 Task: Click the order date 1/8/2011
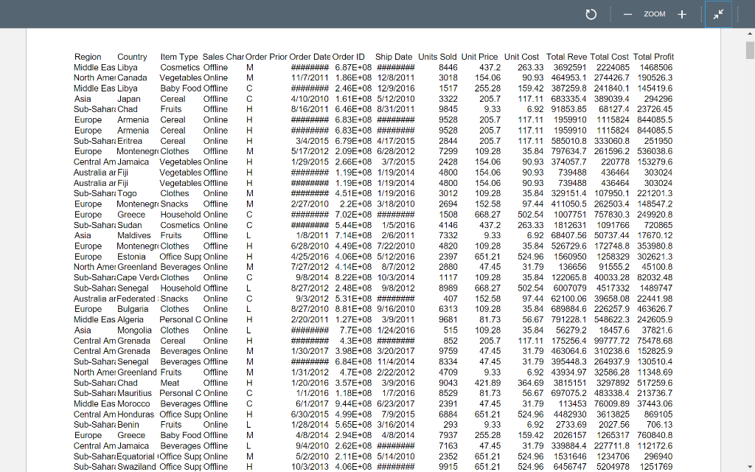pos(313,235)
